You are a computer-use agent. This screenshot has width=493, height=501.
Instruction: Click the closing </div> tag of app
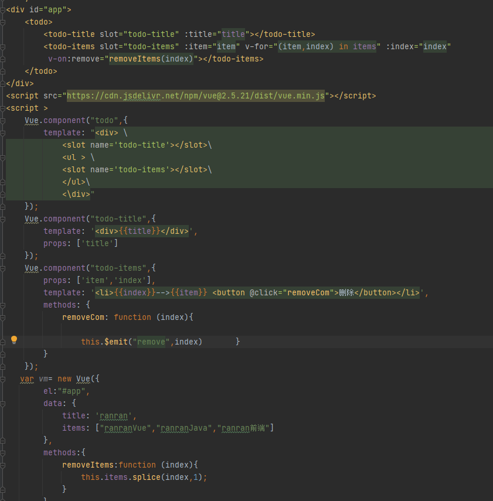click(x=19, y=84)
